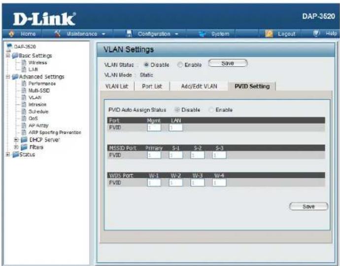Click the DAP-3520 device icon in tree

pyautogui.click(x=9, y=46)
